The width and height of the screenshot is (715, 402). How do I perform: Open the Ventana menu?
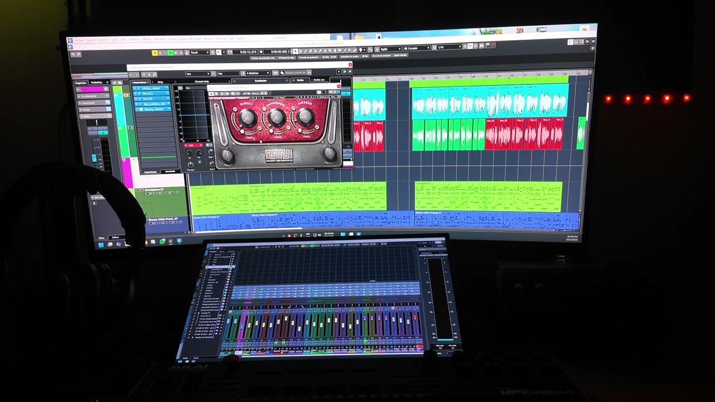[x=207, y=39]
